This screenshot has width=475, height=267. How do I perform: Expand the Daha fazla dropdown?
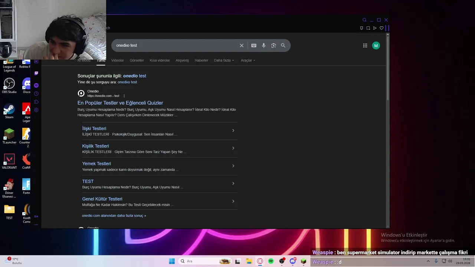click(224, 60)
